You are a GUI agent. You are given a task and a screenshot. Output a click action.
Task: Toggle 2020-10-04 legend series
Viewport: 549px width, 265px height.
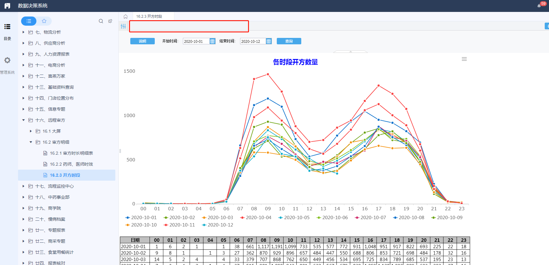pyautogui.click(x=256, y=218)
